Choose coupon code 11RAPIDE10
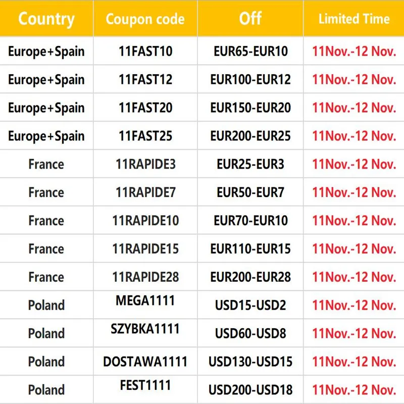The image size is (404, 404). (x=145, y=221)
